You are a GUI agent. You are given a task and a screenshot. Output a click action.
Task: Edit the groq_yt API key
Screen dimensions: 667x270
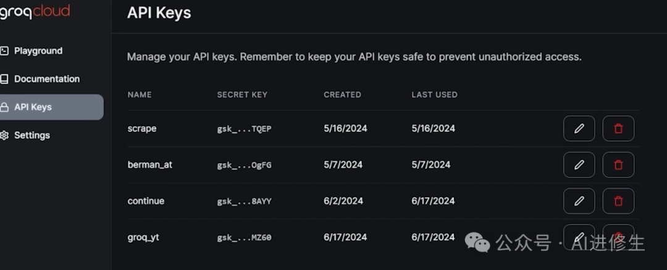pyautogui.click(x=579, y=237)
